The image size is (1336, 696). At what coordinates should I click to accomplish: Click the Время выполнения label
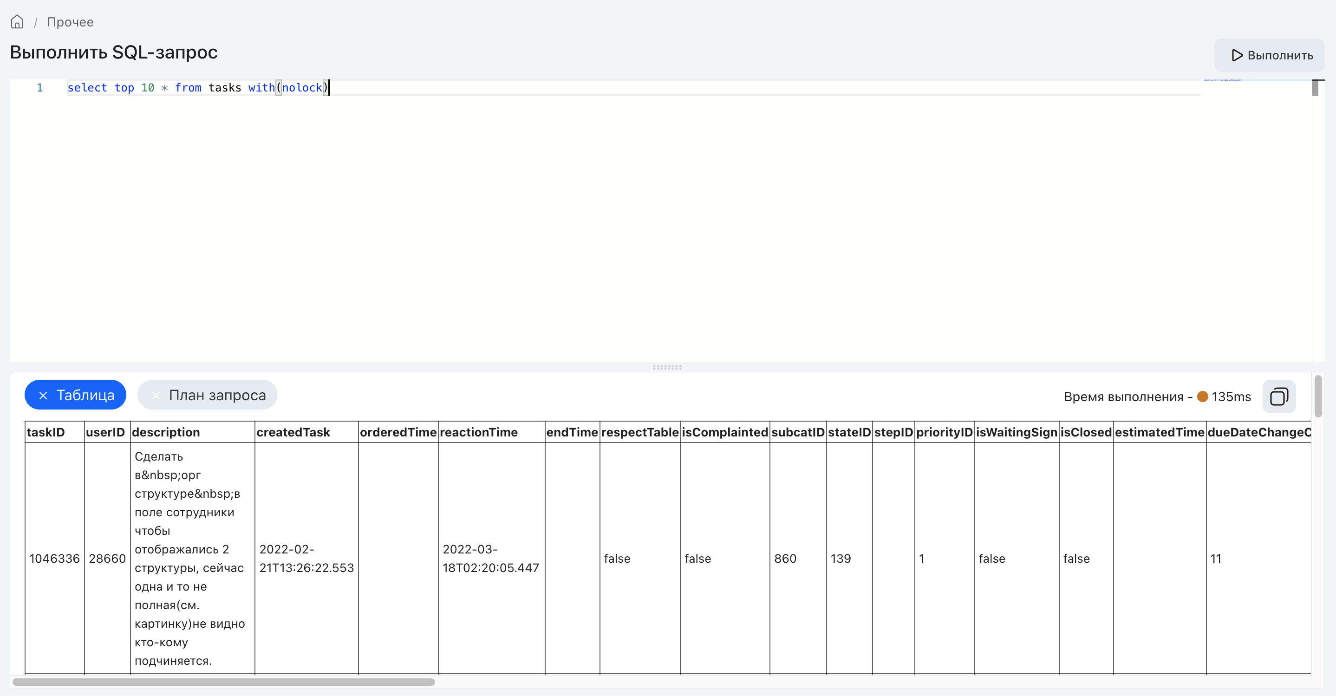[x=1123, y=397]
